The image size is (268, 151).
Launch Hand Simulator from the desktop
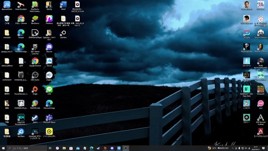point(21,5)
